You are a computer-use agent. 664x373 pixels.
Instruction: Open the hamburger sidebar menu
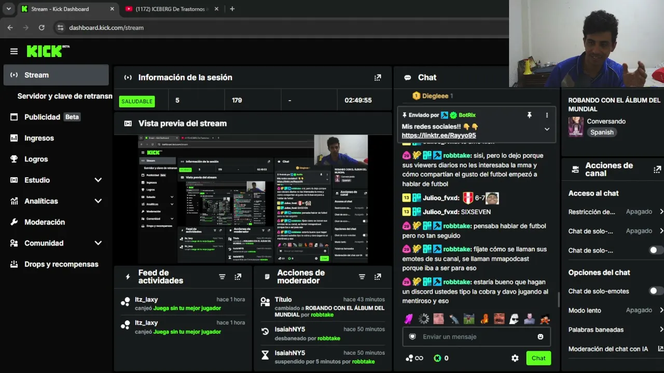coord(14,51)
